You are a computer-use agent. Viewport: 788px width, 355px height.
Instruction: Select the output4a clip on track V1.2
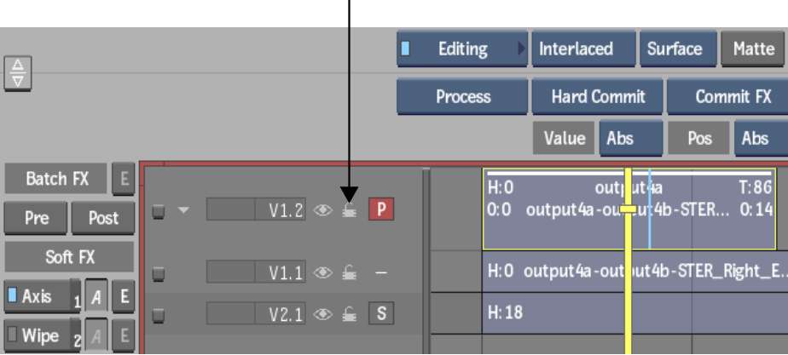(629, 209)
